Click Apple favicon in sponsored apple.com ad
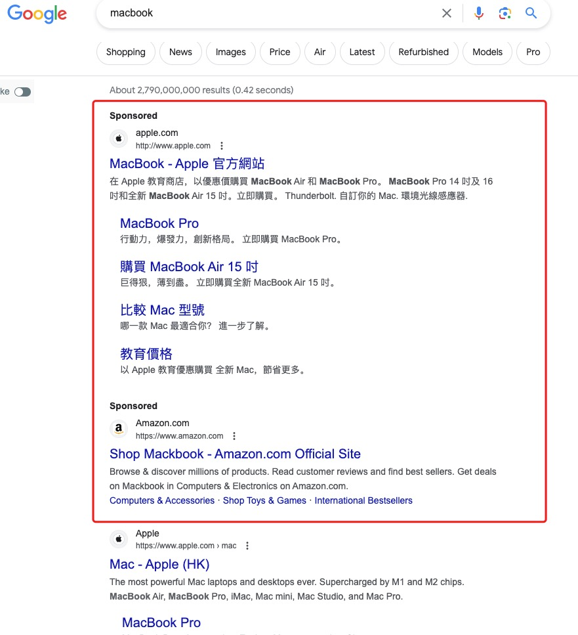 pyautogui.click(x=119, y=139)
